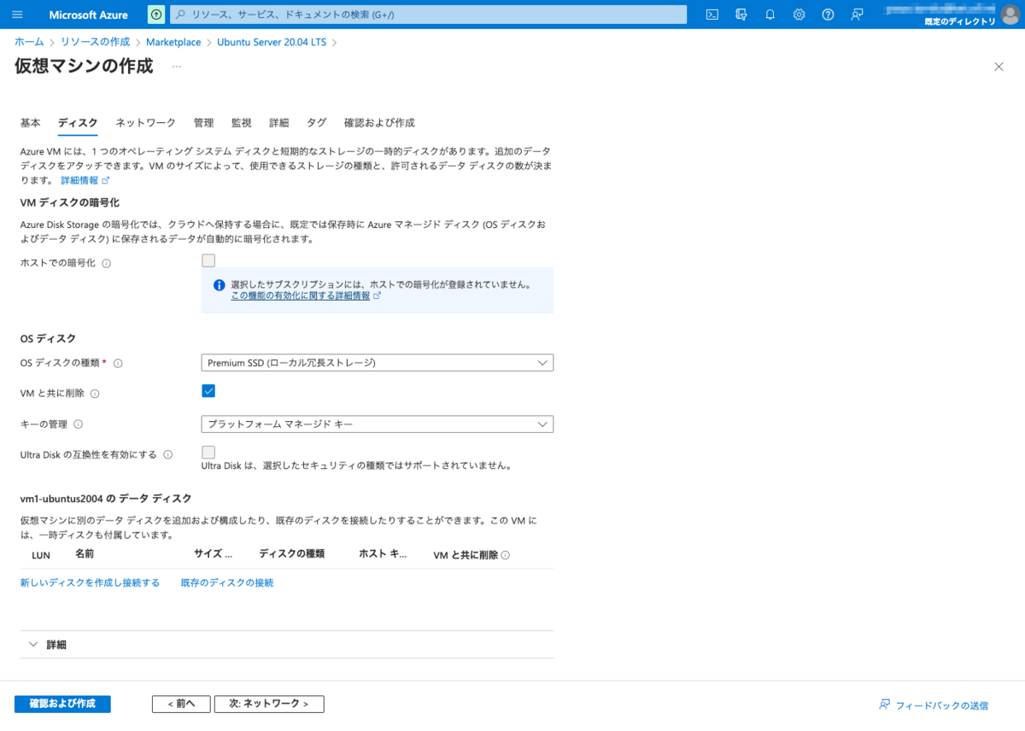Click the ディスクの種類 column header
Viewport: 1025px width, 731px height.
tap(291, 554)
